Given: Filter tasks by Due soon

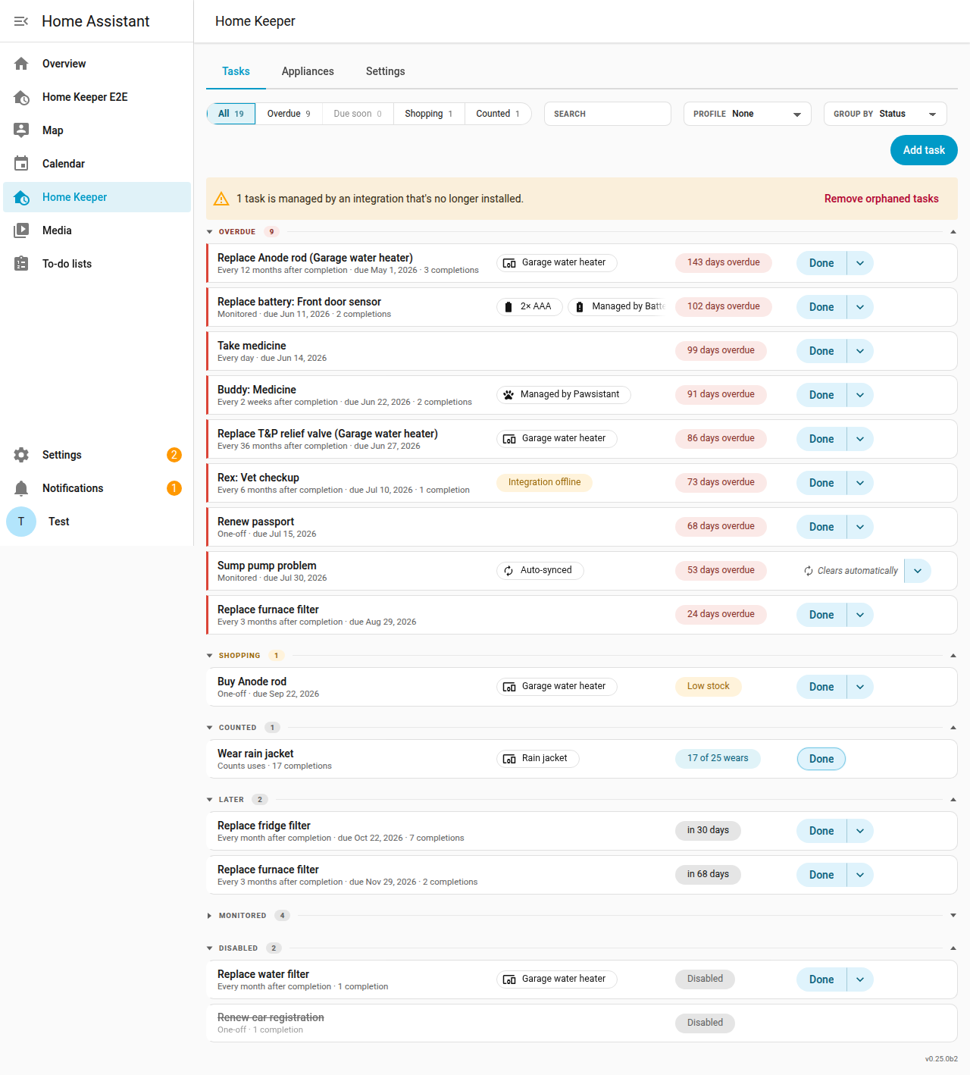Looking at the screenshot, I should pos(358,114).
